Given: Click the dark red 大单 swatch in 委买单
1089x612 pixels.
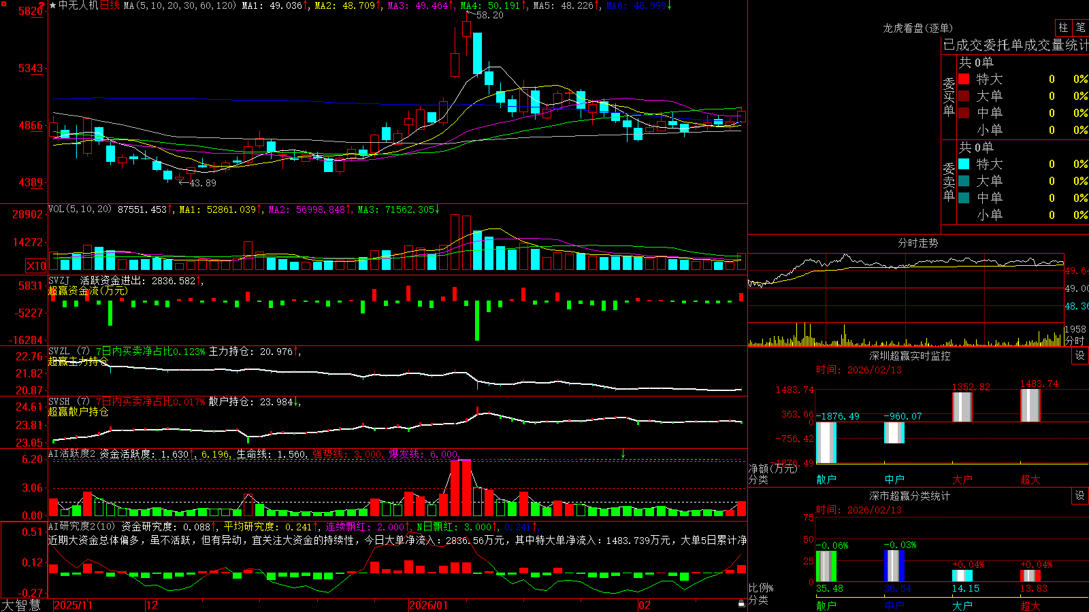Looking at the screenshot, I should pos(964,96).
